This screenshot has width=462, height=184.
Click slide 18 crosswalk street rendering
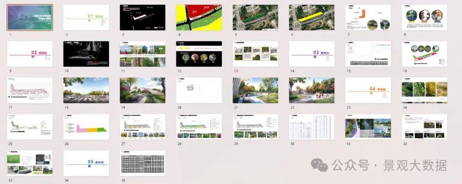86,90
